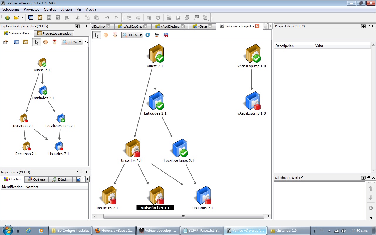Click the save diskette icon in main toolbar
The width and height of the screenshot is (376, 235).
[58, 18]
